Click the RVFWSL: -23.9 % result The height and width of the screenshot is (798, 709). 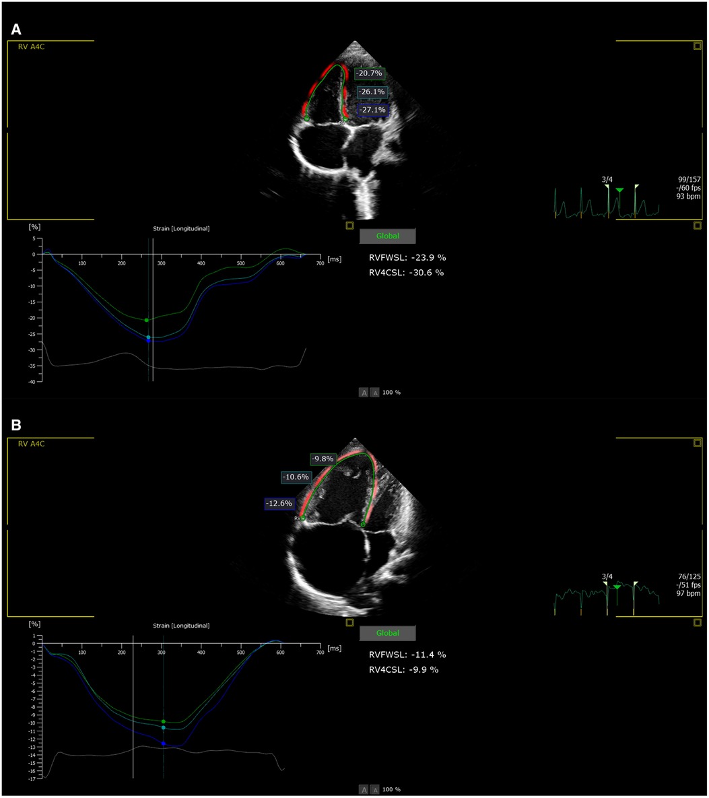[x=407, y=257]
